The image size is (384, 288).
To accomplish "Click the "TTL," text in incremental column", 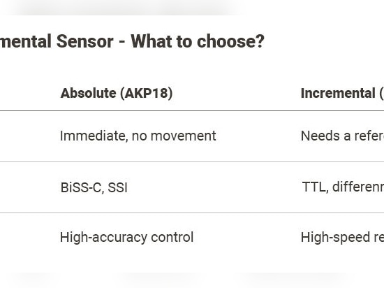I will pos(316,187).
